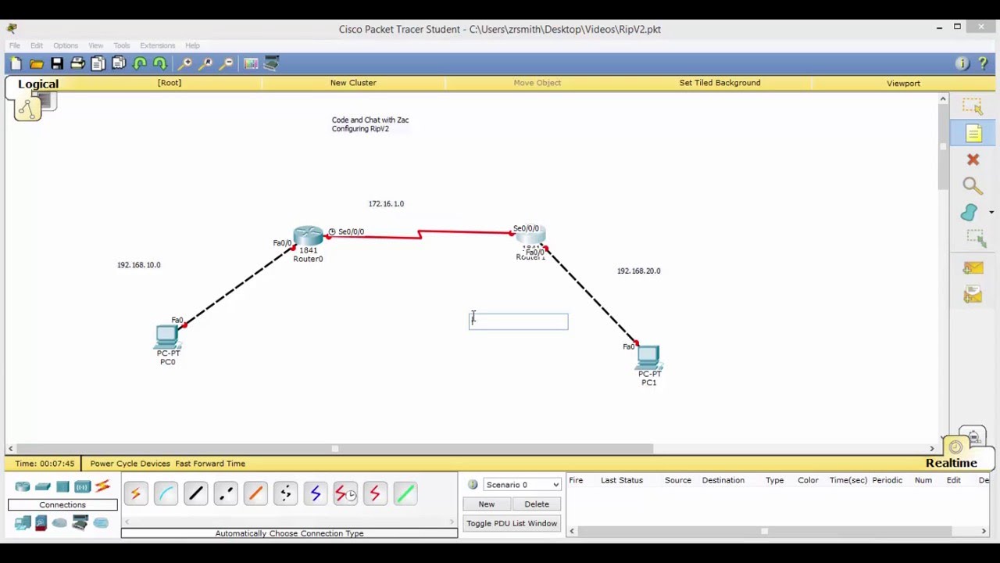Open the Extensions menu
The width and height of the screenshot is (1000, 563).
pos(158,45)
